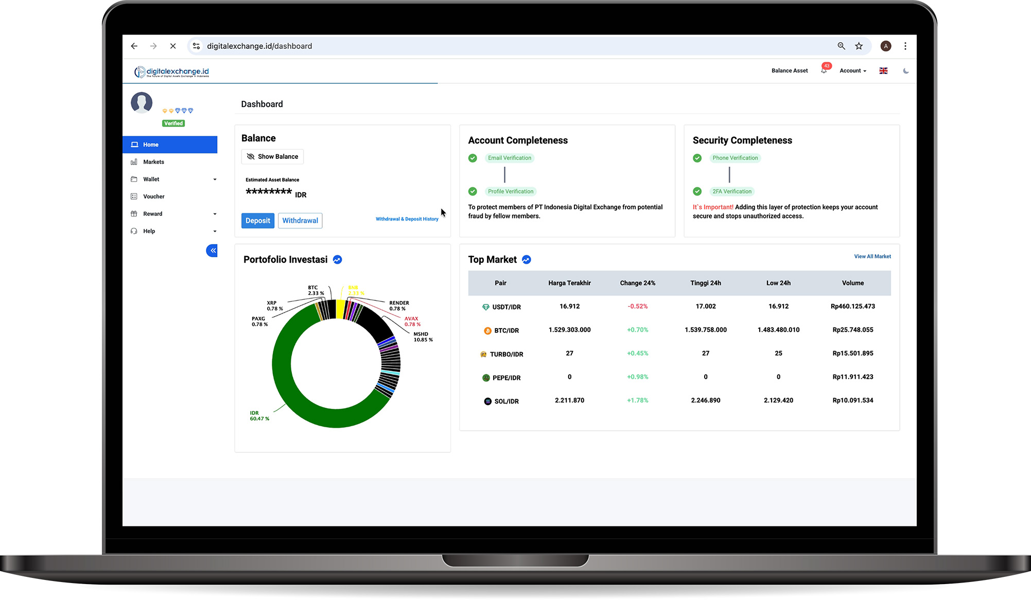This screenshot has height=600, width=1031.
Task: Click the browser zoom magnifier icon
Action: (841, 46)
